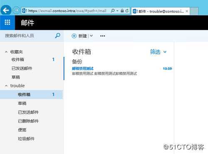
Task: Click the Outlook site icon in address bar
Action: (x=25, y=11)
